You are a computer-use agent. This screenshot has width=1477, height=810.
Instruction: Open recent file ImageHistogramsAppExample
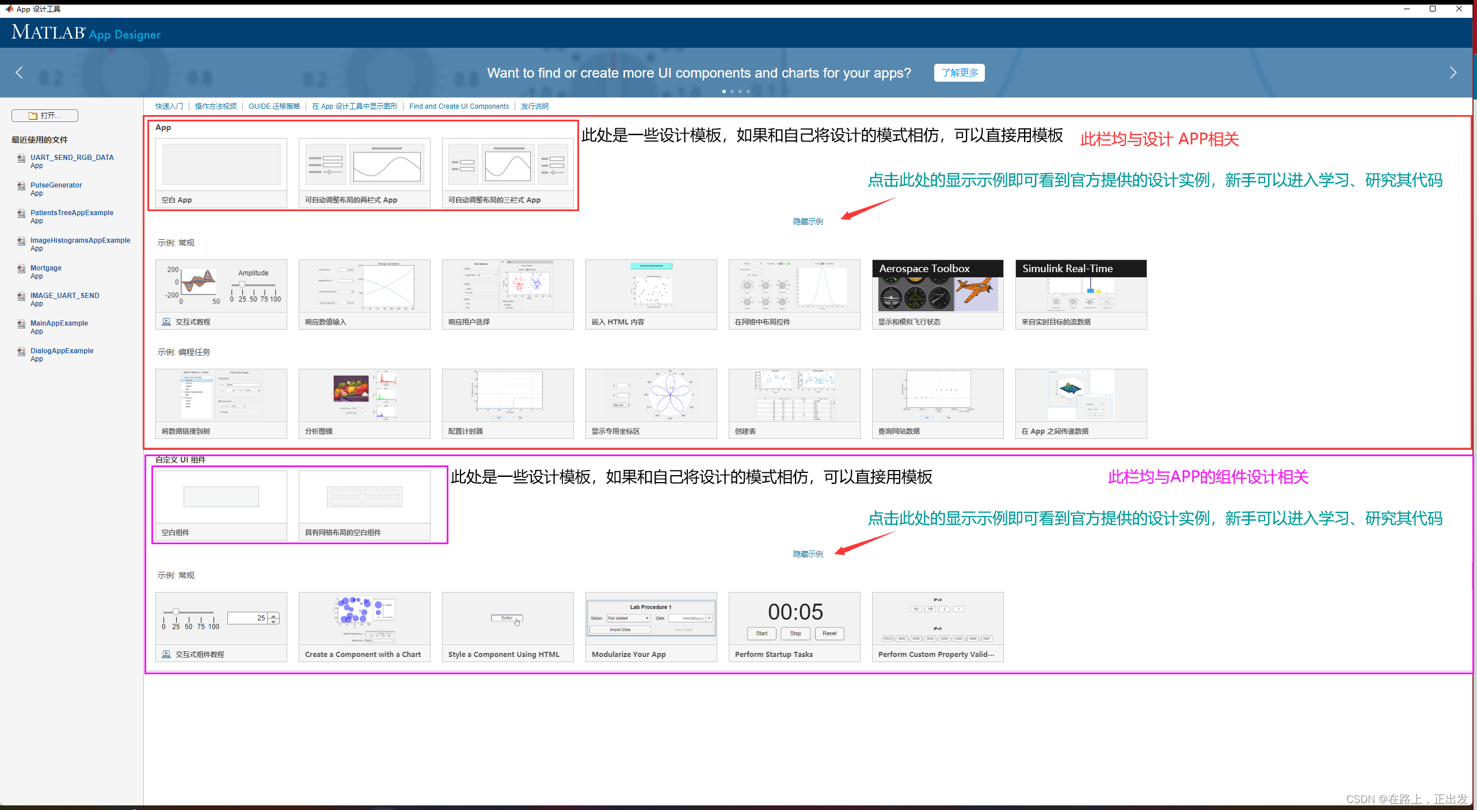tap(81, 240)
